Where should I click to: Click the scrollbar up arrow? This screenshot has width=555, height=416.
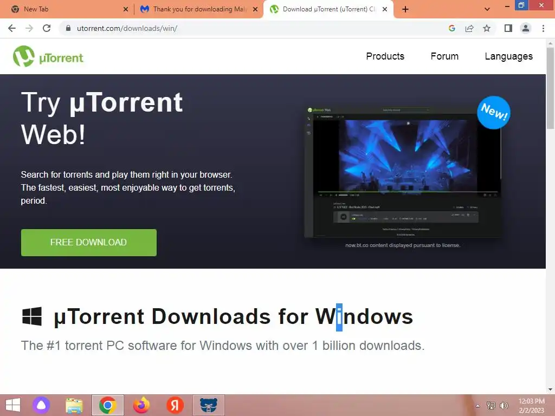(x=550, y=43)
